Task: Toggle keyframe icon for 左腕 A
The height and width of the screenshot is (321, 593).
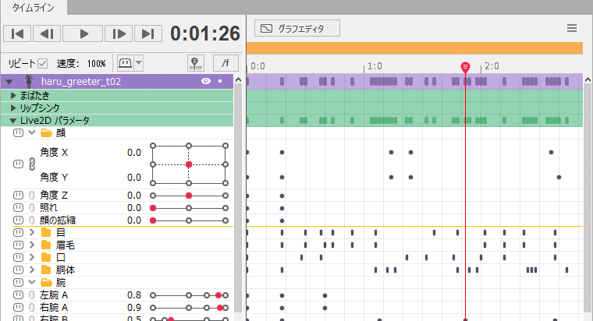Action: point(18,295)
